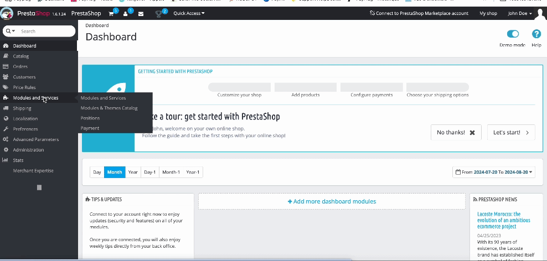The height and width of the screenshot is (261, 547).
Task: Click the Preferences wrench icon
Action: (x=6, y=129)
